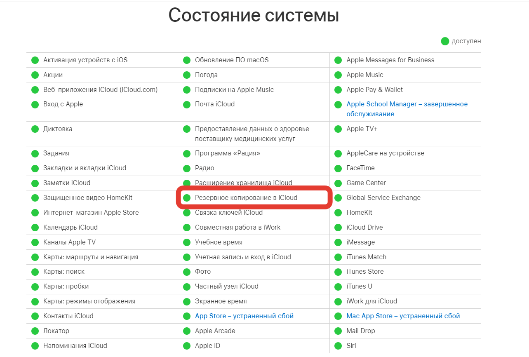This screenshot has width=529, height=357.
Task: Click the status dot for FaceTime
Action: [339, 168]
